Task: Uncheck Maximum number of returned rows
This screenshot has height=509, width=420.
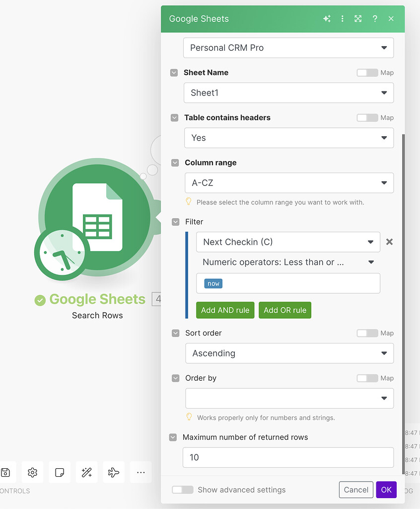Action: pyautogui.click(x=173, y=437)
